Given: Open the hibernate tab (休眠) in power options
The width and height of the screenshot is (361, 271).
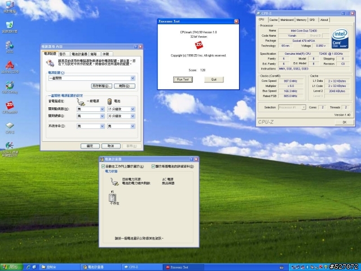Looking at the screenshot, I should (x=106, y=54).
